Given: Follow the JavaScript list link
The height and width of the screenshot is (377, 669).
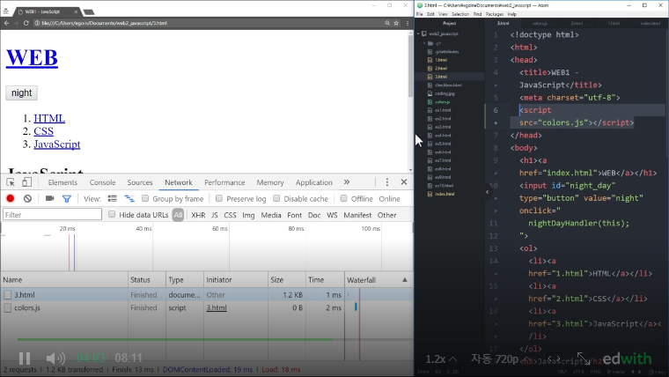Looking at the screenshot, I should [56, 144].
